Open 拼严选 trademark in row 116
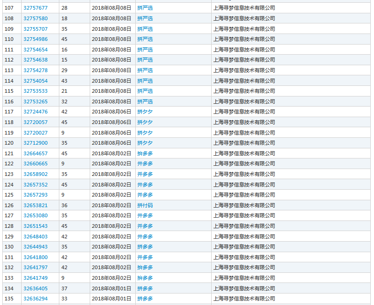Image resolution: width=374 pixels, height=305 pixels. (x=145, y=102)
